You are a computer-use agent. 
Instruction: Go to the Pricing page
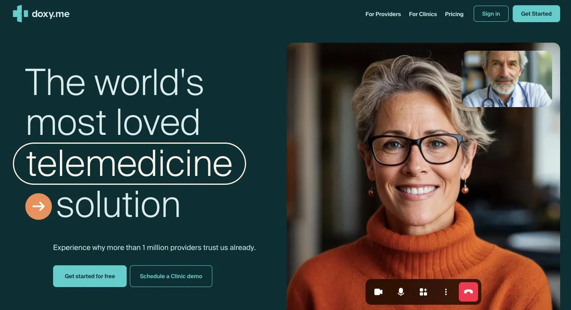click(x=454, y=14)
